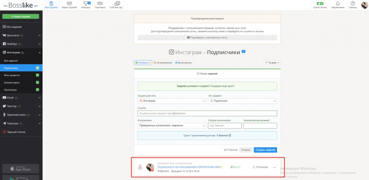Click KSENIYA BALINA task avatar
369x180 pixels.
(x=150, y=167)
